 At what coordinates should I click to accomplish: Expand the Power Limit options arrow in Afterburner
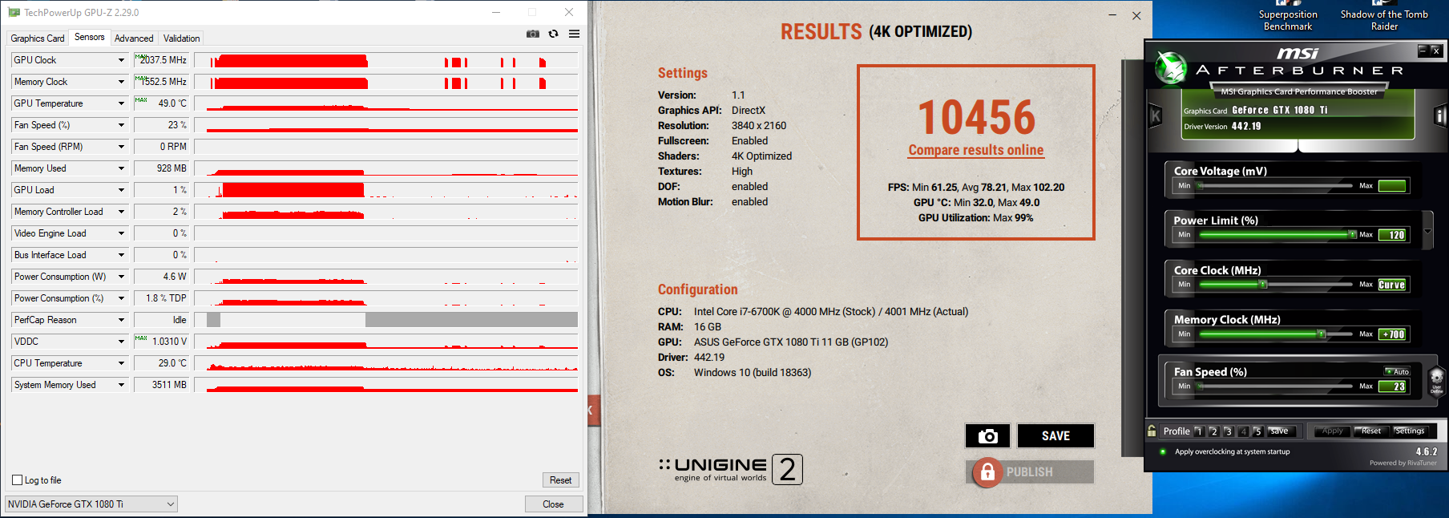(x=1427, y=232)
